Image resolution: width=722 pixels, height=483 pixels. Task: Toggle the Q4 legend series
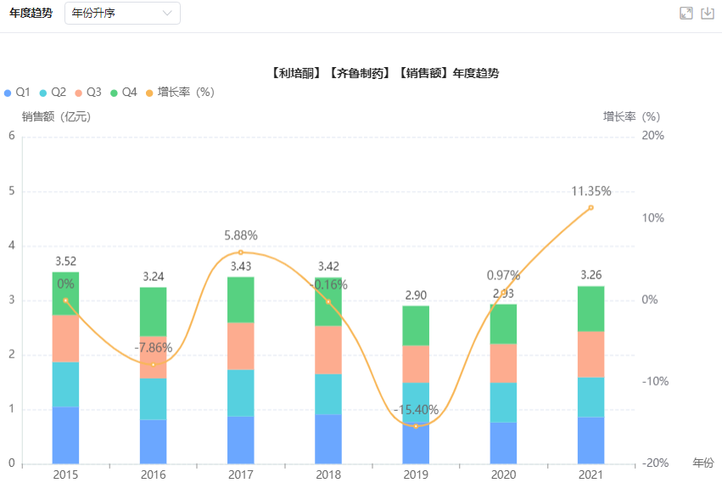coord(124,92)
